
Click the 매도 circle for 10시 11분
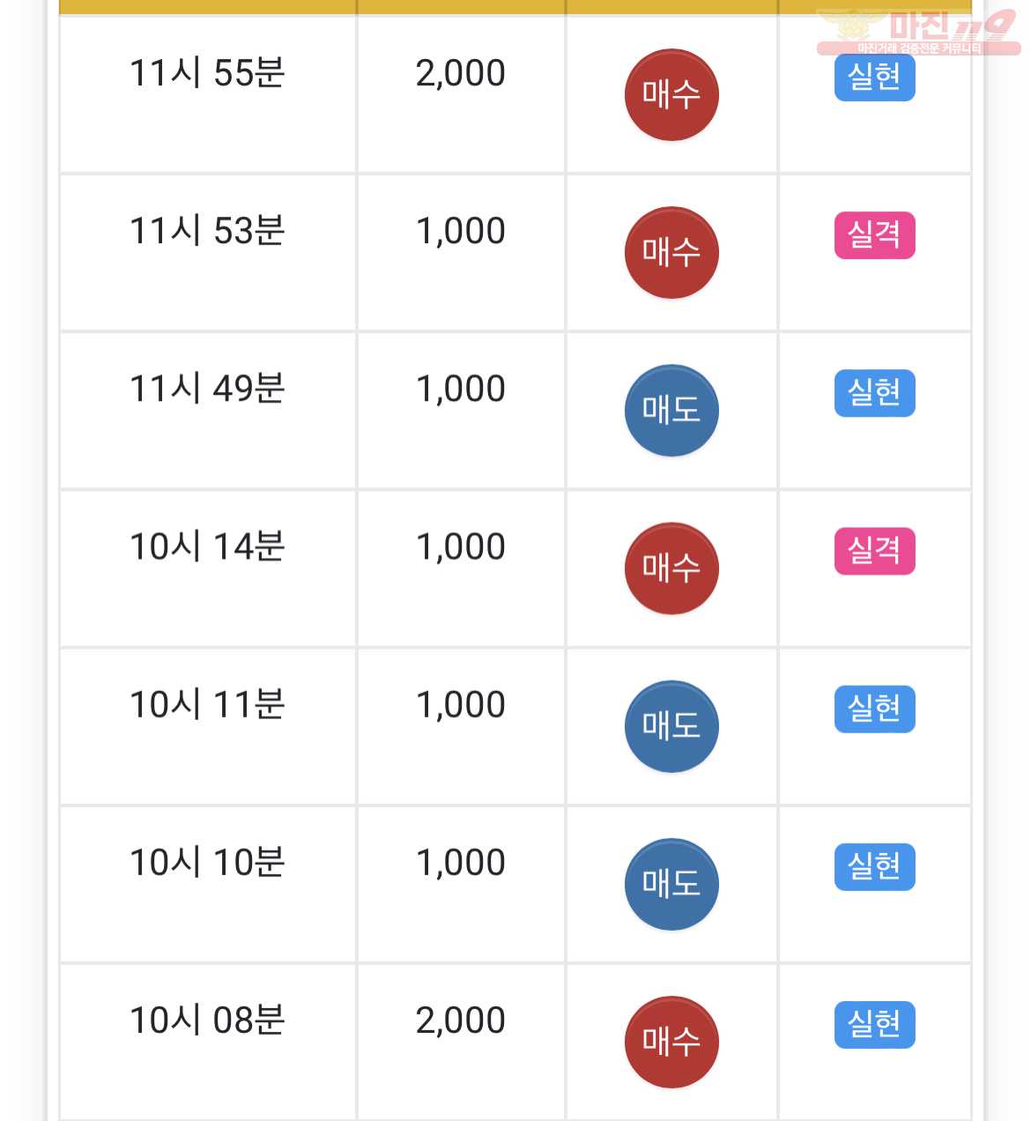coord(671,725)
